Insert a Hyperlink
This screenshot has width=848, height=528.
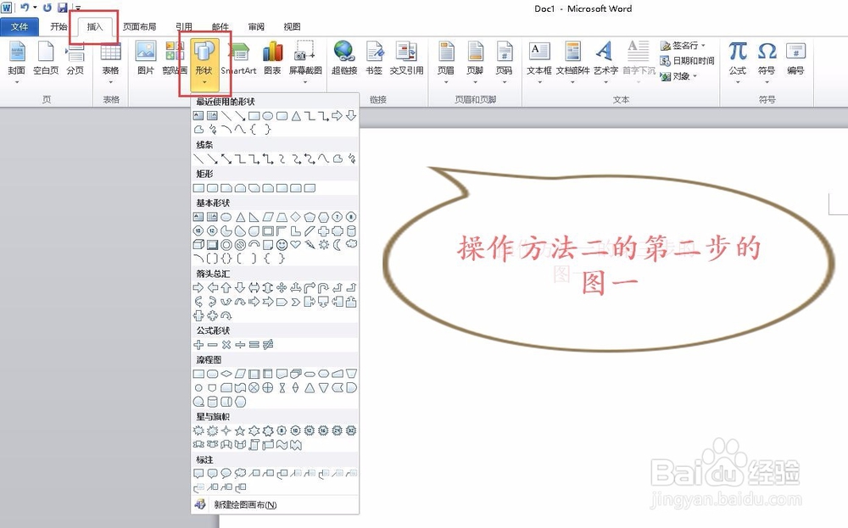pos(345,60)
